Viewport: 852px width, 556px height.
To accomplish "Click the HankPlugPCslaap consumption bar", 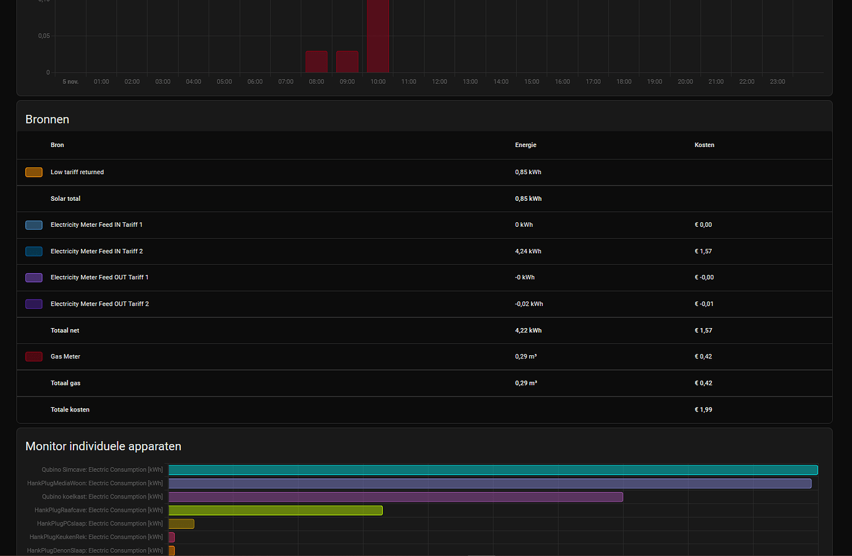I will (182, 524).
